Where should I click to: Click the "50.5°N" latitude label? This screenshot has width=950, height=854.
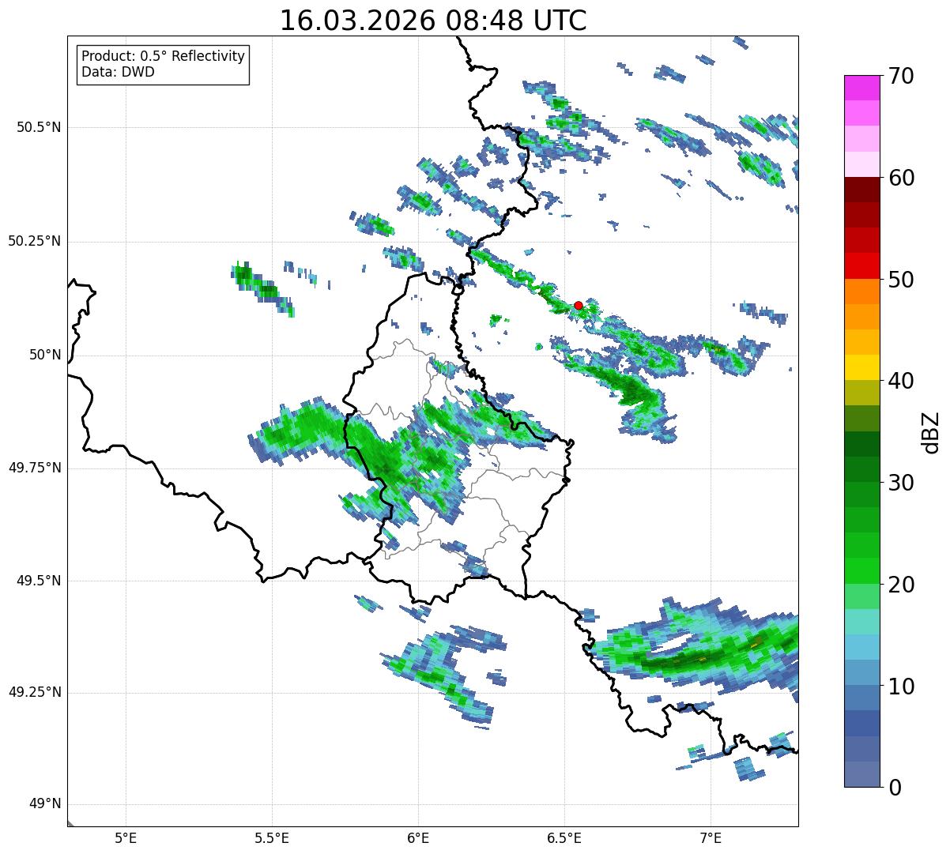39,127
